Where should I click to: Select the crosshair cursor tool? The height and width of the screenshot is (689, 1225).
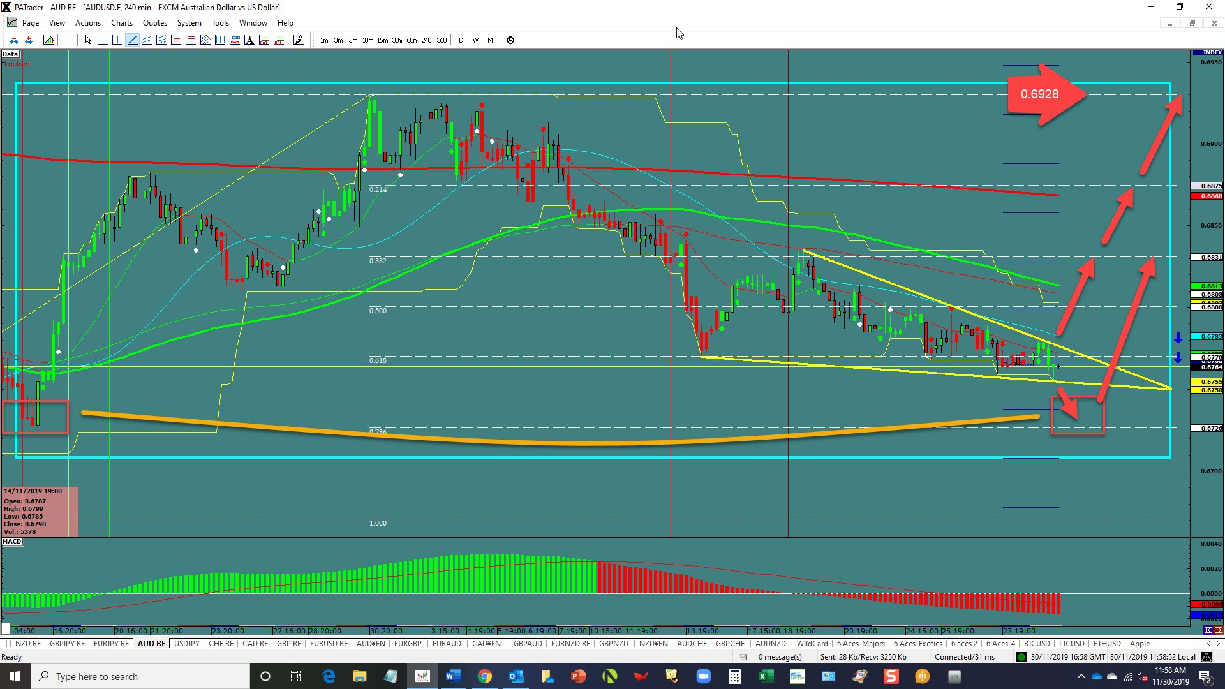coord(68,40)
